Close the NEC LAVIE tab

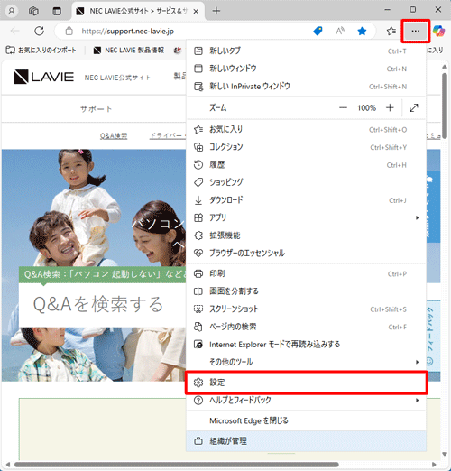(x=196, y=12)
